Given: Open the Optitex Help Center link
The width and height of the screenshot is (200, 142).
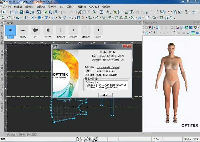Looking at the screenshot, I should [106, 71].
